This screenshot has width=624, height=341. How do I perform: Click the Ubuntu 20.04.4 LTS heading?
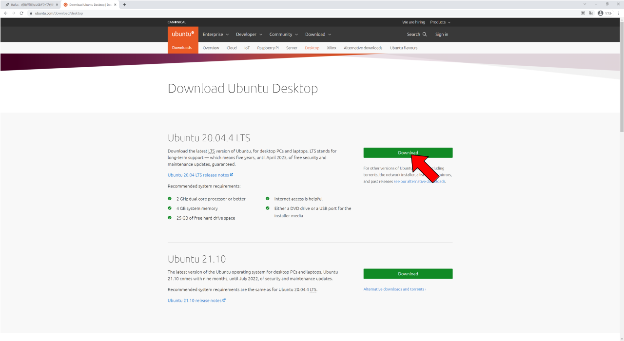point(209,138)
